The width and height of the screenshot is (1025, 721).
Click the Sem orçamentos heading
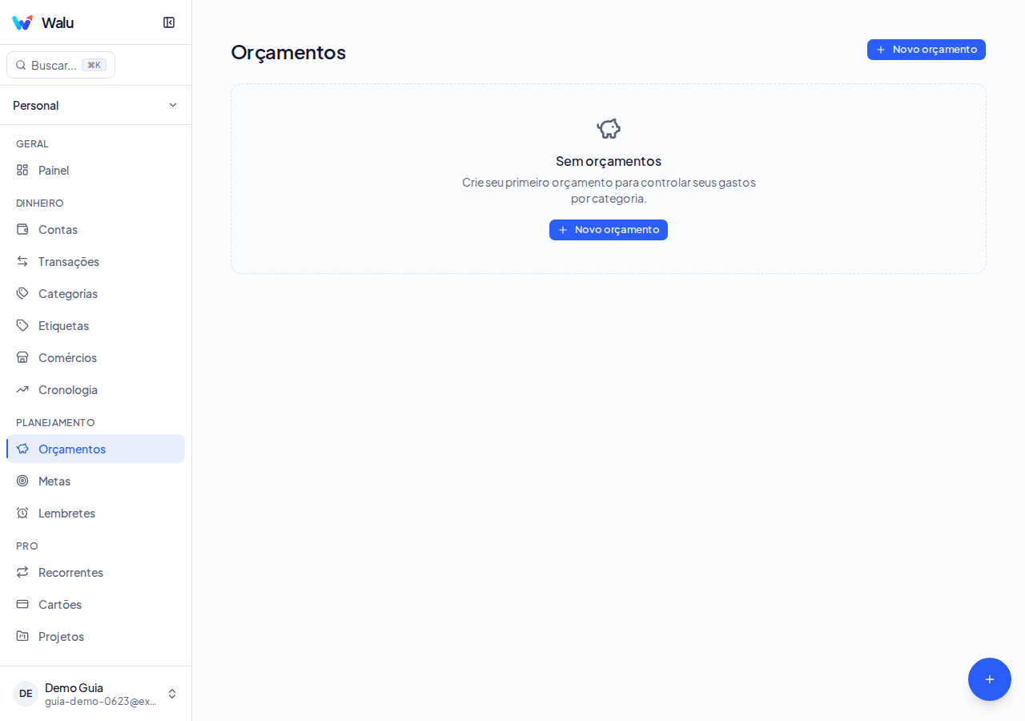609,160
